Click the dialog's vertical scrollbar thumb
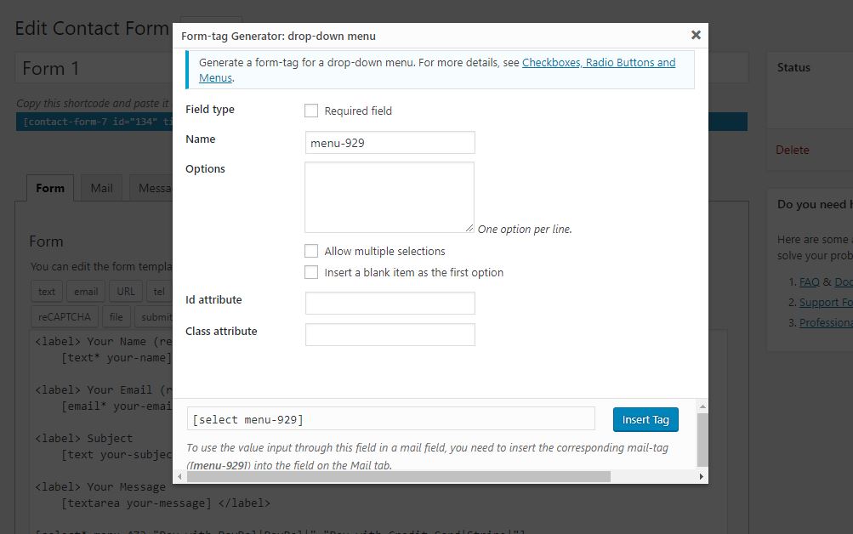This screenshot has height=534, width=853. 702,440
